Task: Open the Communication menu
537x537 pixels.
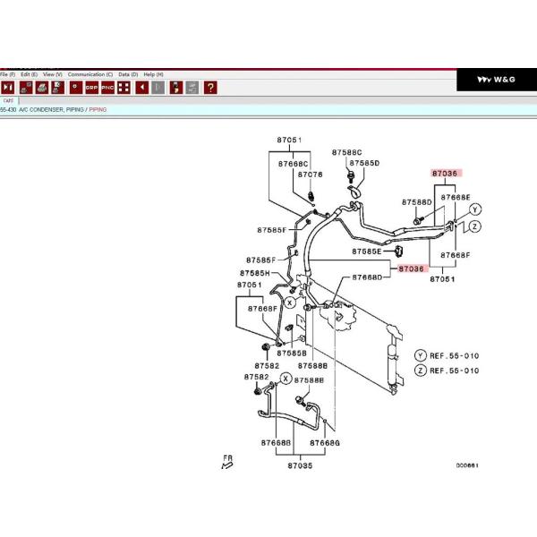Action: (90, 74)
